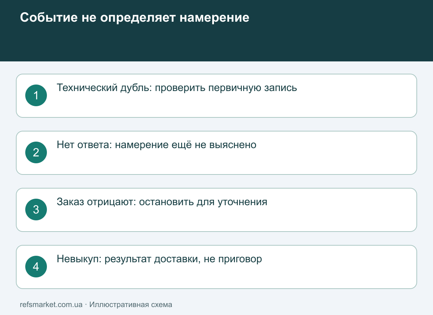The image size is (433, 315).
Task: Click the number 1 circle badge
Action: (36, 95)
